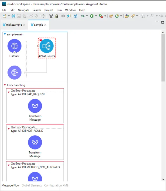The width and height of the screenshot is (166, 191).
Task: Open dropdown next to green circular icon
Action: coord(121,16)
